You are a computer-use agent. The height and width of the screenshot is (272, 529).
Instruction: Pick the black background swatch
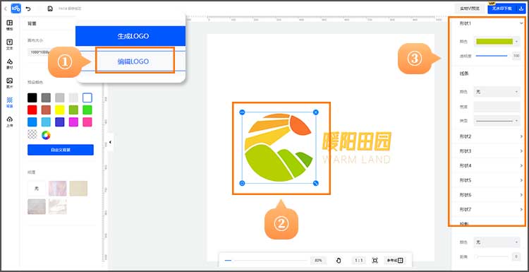pyautogui.click(x=32, y=97)
